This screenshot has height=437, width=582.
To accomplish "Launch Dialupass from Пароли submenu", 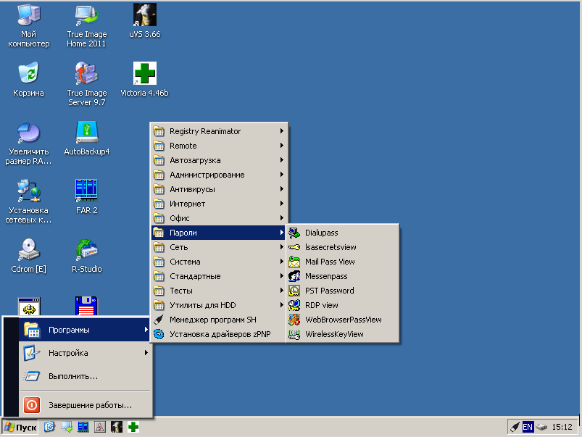I will [343, 233].
